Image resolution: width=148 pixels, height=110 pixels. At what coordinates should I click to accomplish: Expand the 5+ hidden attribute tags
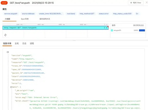click(137, 14)
